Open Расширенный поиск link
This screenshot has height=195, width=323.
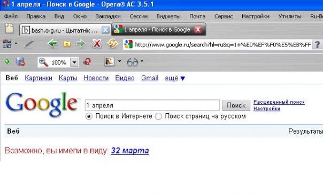(x=279, y=102)
